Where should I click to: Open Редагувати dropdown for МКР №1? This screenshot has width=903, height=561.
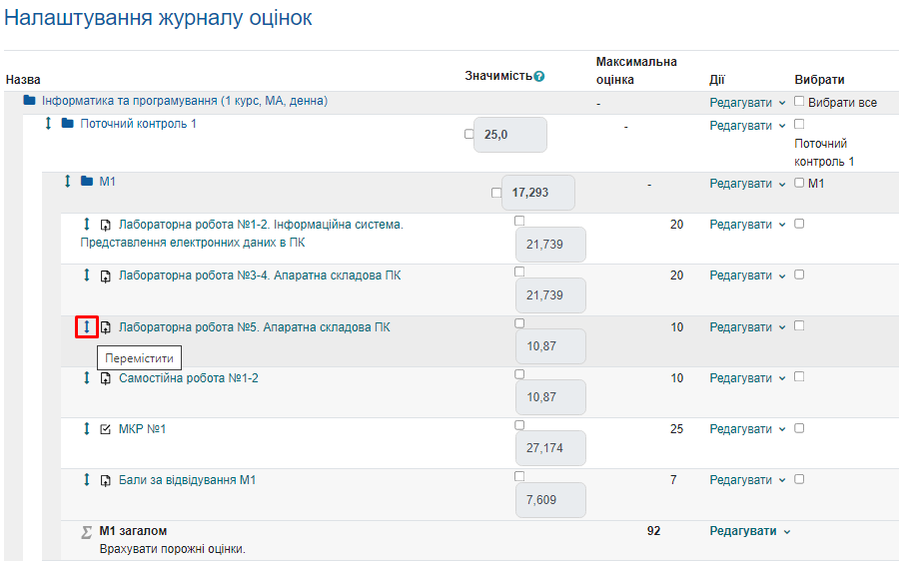747,429
